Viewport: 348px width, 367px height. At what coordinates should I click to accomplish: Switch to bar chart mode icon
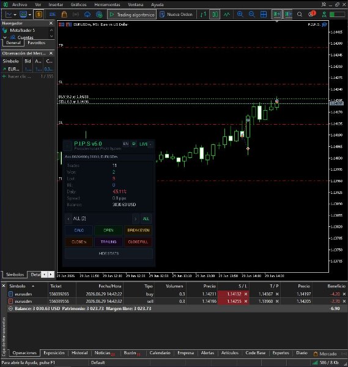tap(203, 15)
